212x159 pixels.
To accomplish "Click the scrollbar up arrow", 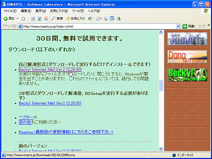I will click(161, 32).
